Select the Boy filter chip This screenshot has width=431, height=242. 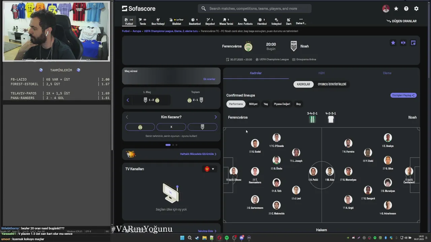coord(298,104)
